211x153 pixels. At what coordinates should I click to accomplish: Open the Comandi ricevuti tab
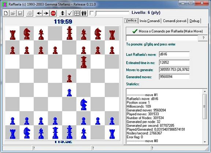(x=174, y=21)
